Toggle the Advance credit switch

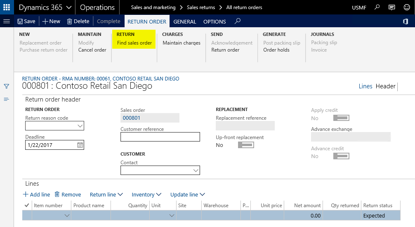[341, 156]
